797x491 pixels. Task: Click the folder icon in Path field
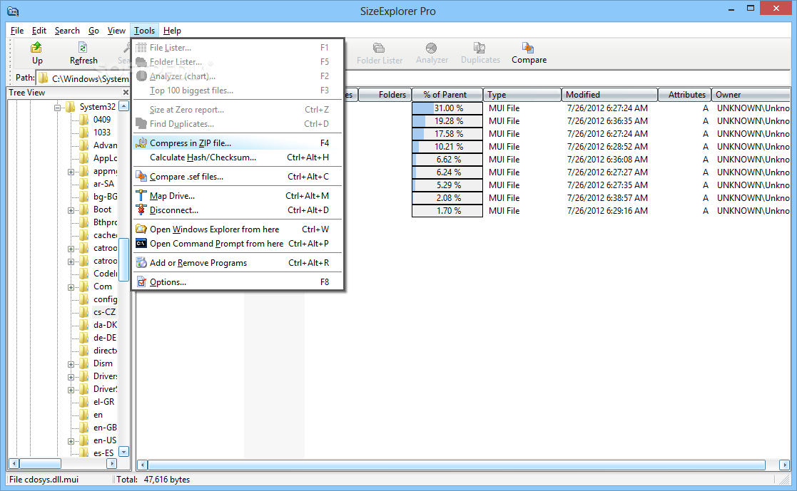[x=44, y=78]
